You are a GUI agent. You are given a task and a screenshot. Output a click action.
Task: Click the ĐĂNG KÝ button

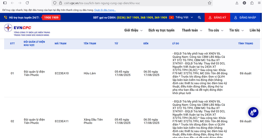[x=217, y=18]
